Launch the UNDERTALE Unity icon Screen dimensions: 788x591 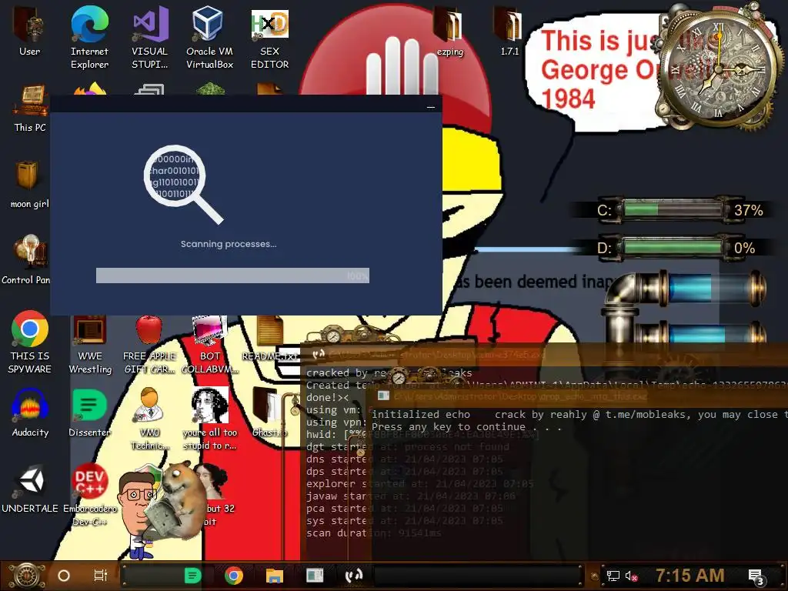tap(30, 489)
